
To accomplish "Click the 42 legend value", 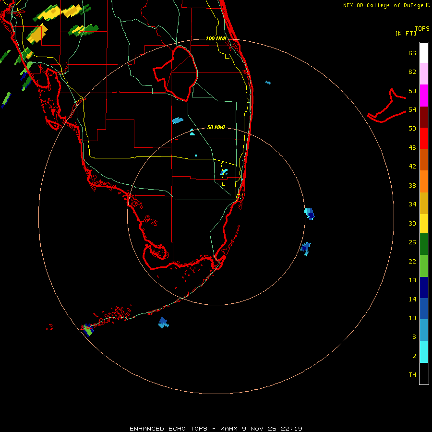I will tap(412, 167).
